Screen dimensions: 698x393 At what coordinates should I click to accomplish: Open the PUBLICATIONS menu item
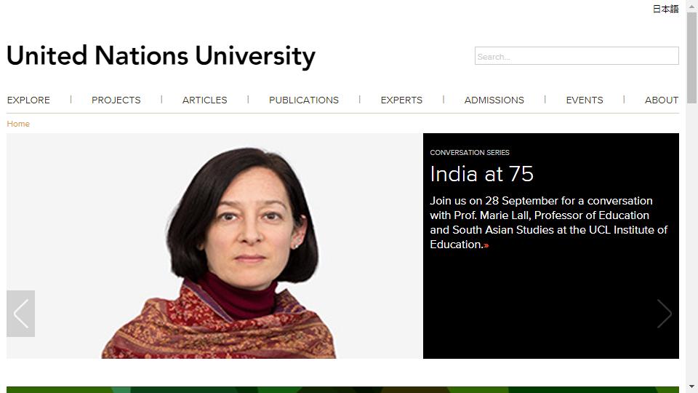click(x=304, y=100)
